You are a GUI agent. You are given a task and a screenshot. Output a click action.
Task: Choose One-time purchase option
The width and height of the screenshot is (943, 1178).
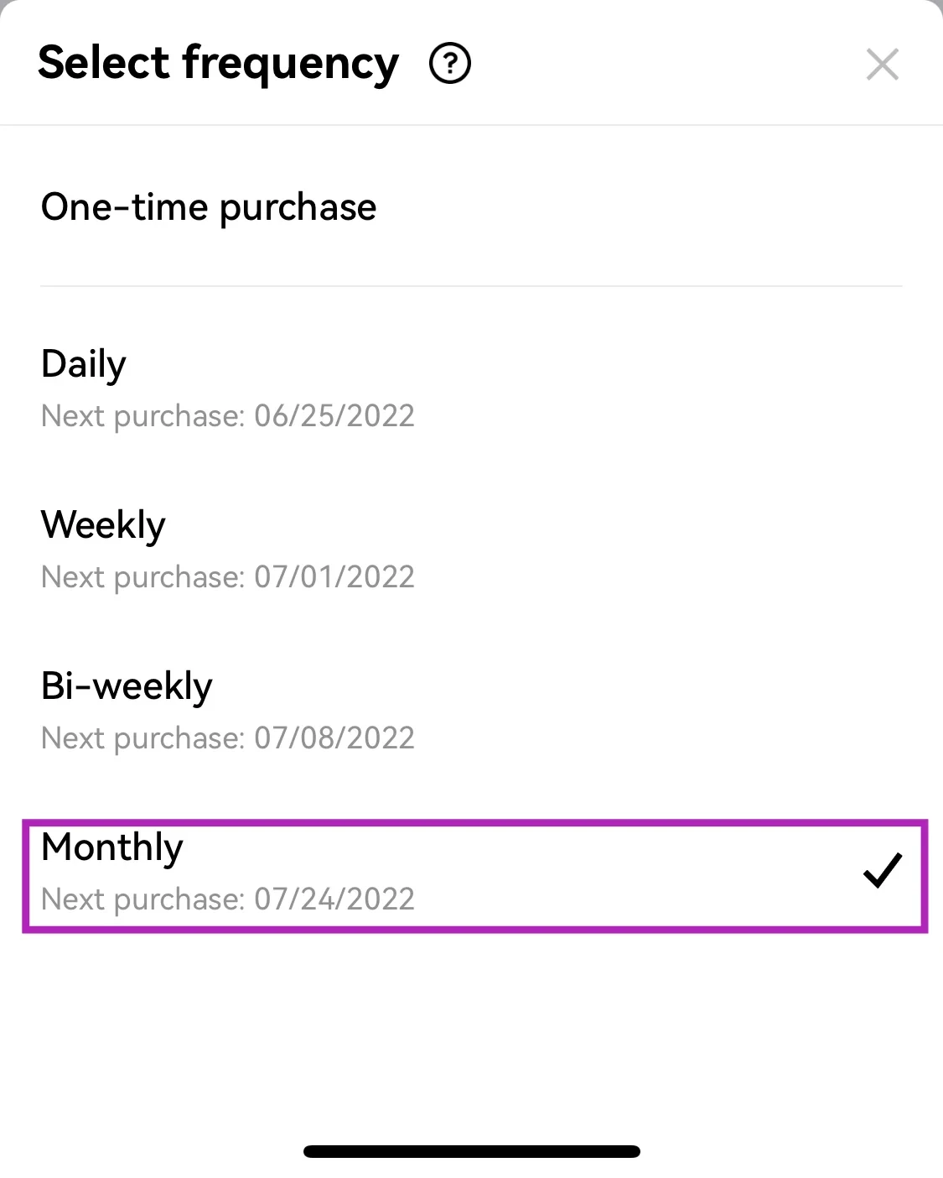209,207
